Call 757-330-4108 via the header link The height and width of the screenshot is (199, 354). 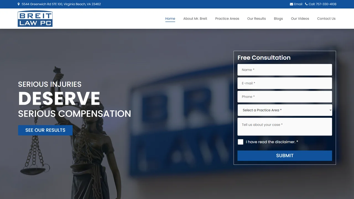[x=322, y=4]
